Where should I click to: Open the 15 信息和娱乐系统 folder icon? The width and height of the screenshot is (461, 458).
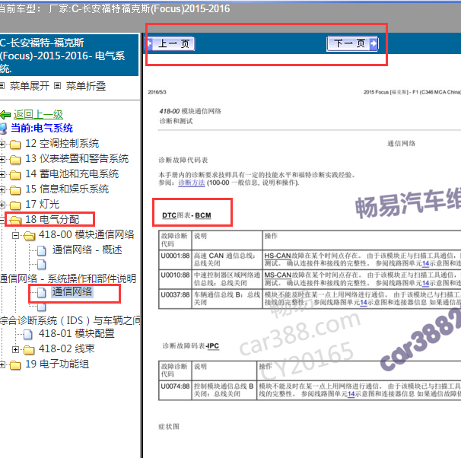15,189
